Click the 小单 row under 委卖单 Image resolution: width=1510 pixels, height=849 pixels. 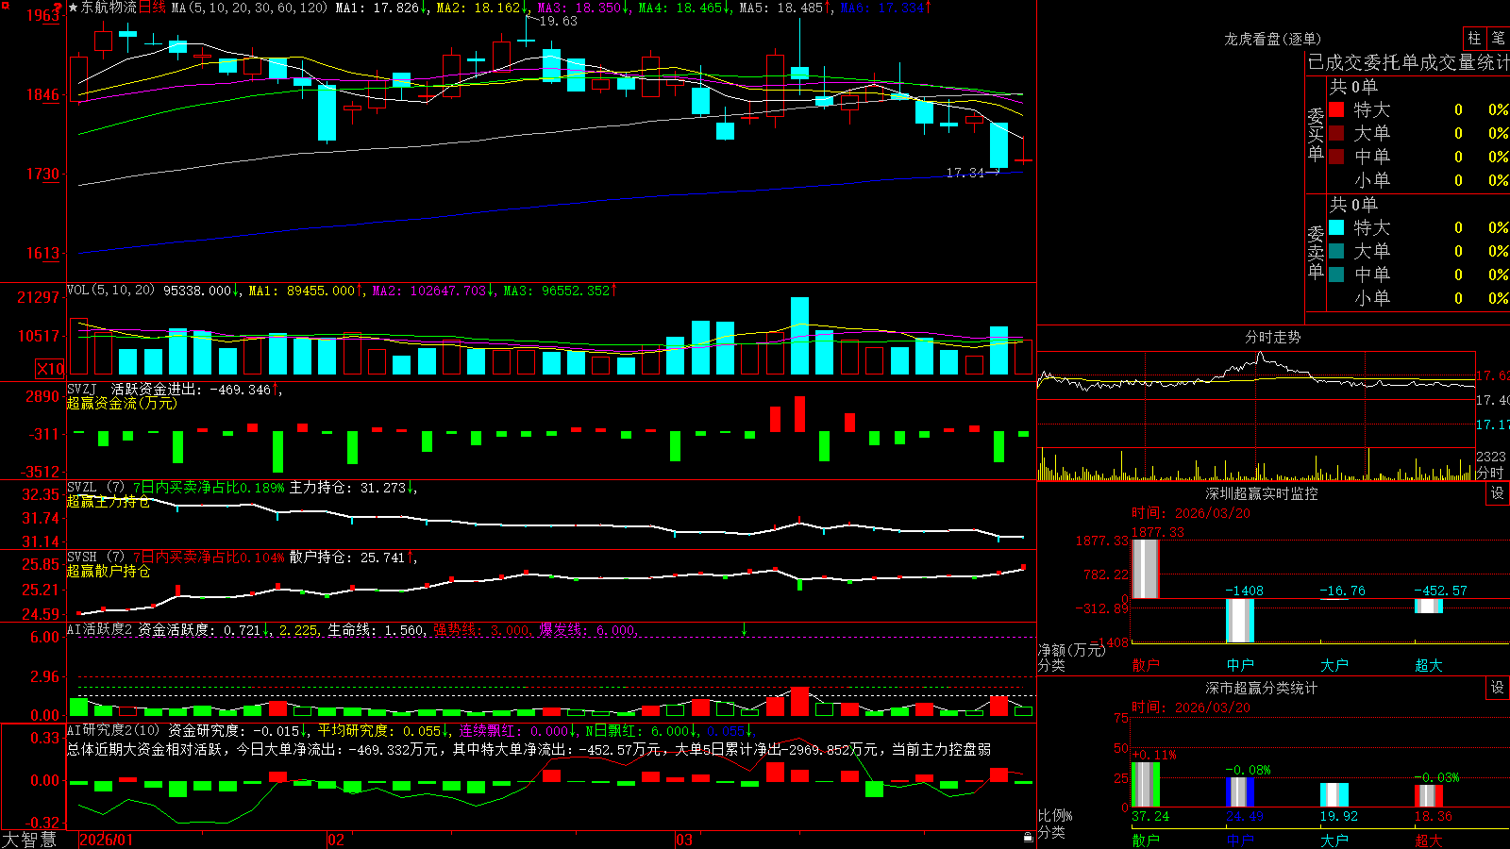point(1418,298)
